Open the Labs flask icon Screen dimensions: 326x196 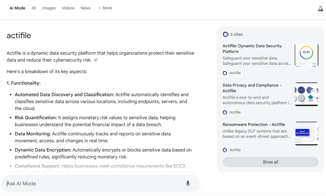pos(320,9)
